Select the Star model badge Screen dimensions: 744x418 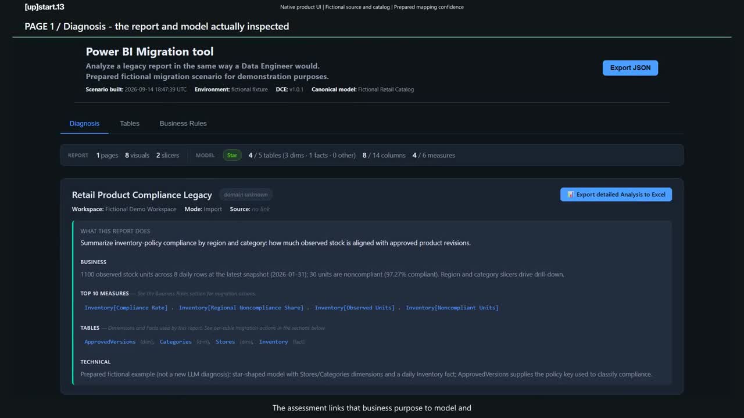pyautogui.click(x=233, y=156)
